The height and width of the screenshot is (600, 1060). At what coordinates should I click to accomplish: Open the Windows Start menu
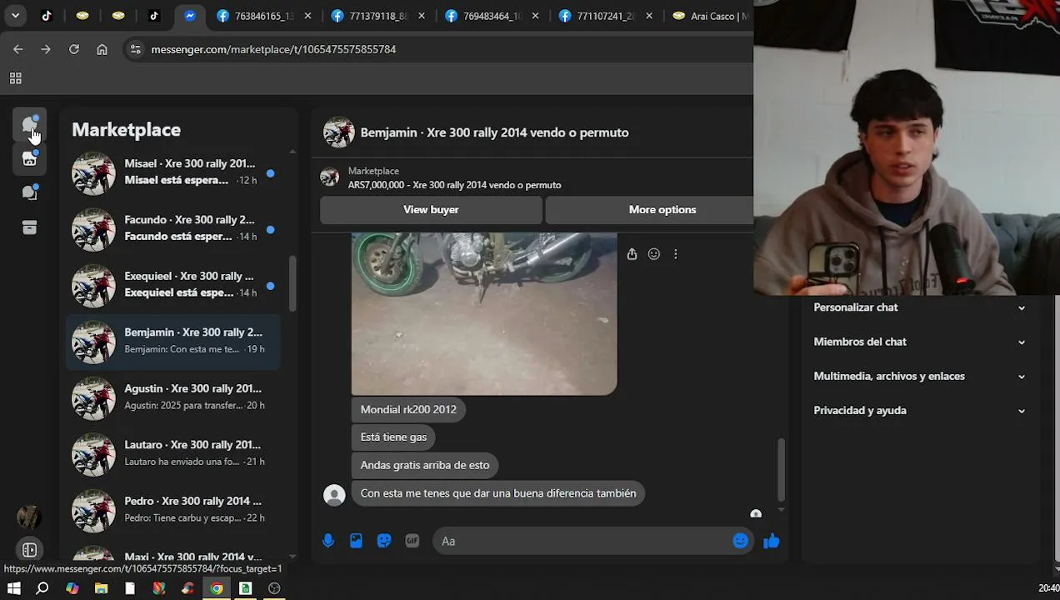pos(14,588)
